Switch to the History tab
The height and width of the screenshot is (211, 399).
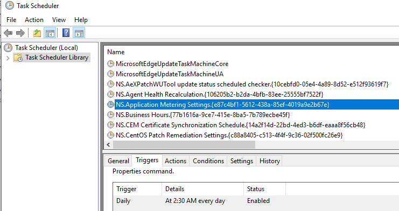pos(270,161)
